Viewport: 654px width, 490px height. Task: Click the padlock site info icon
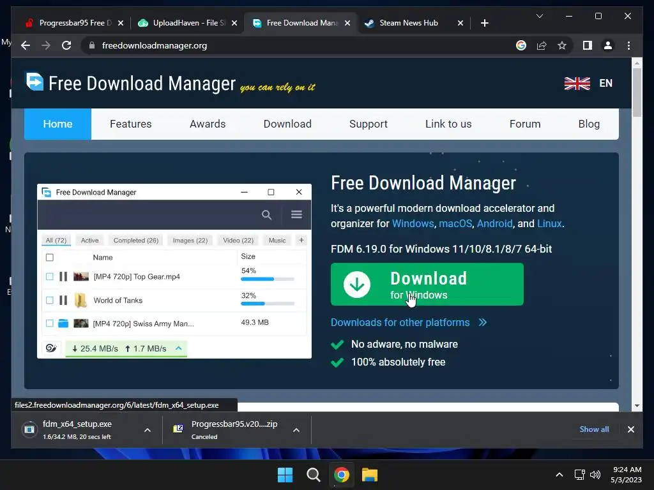click(92, 45)
